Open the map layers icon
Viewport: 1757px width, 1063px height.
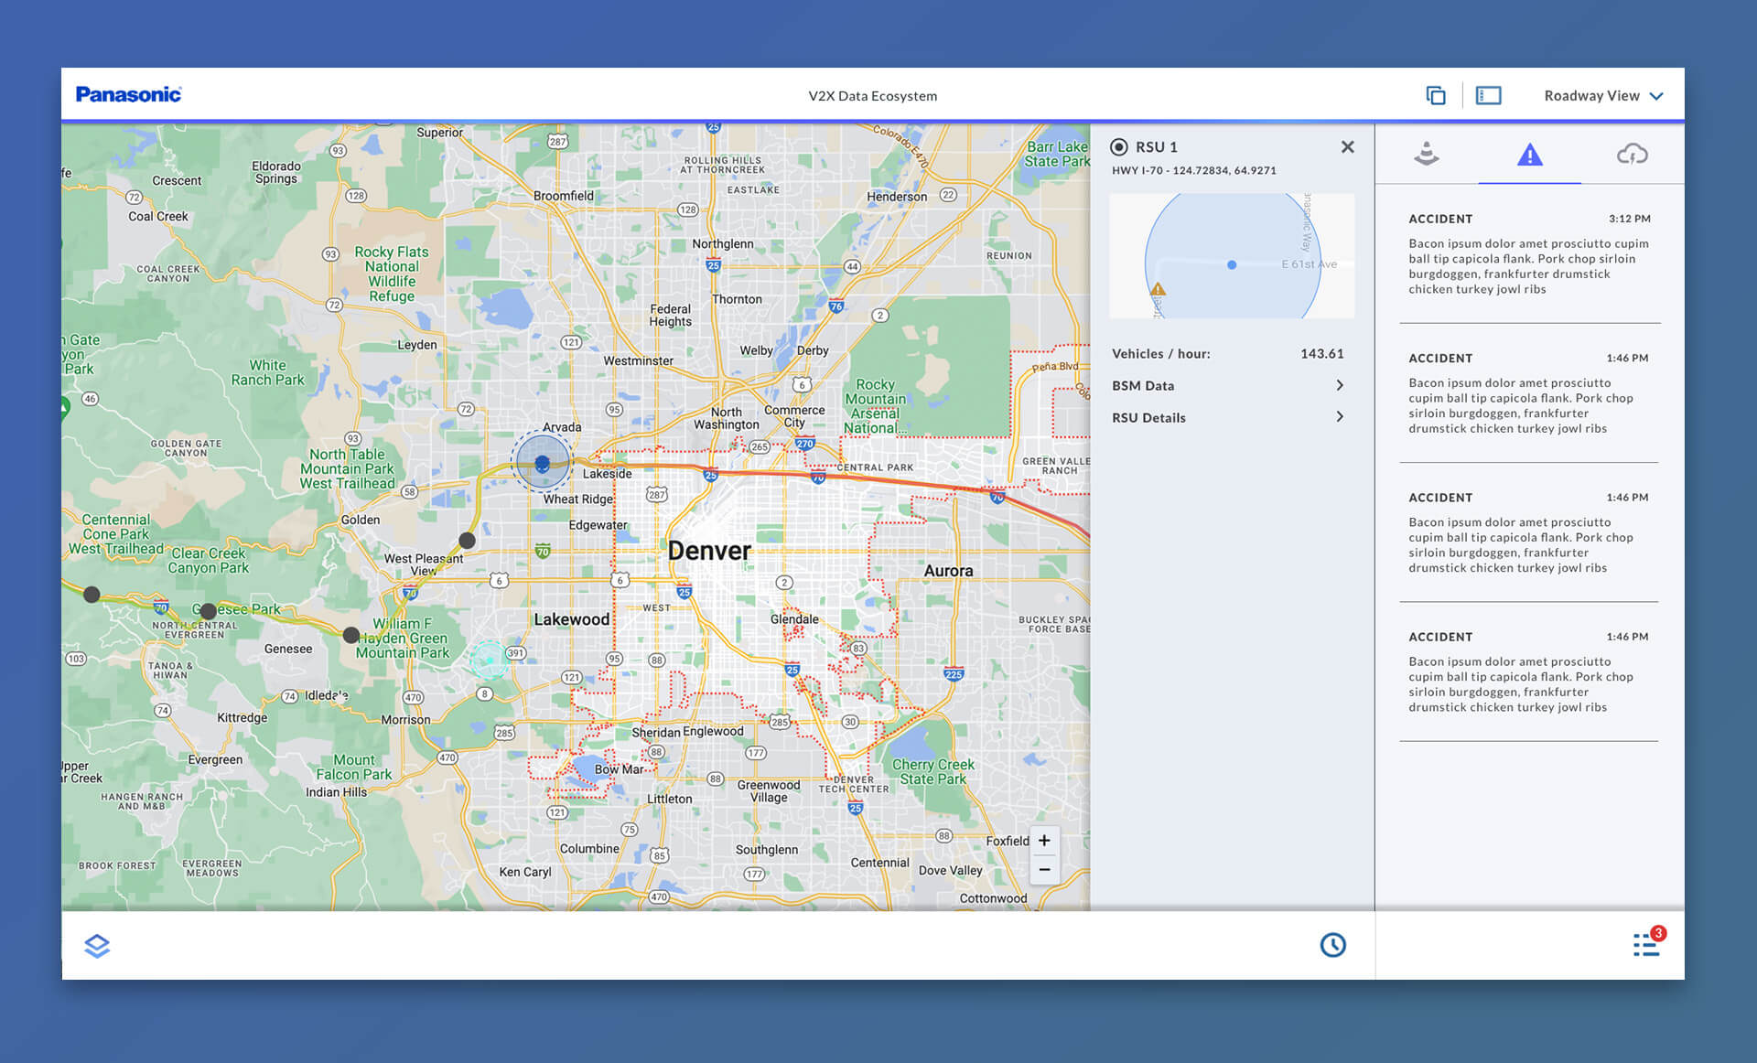[x=97, y=945]
